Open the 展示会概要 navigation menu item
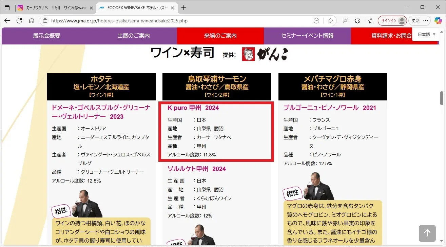 [x=46, y=36]
